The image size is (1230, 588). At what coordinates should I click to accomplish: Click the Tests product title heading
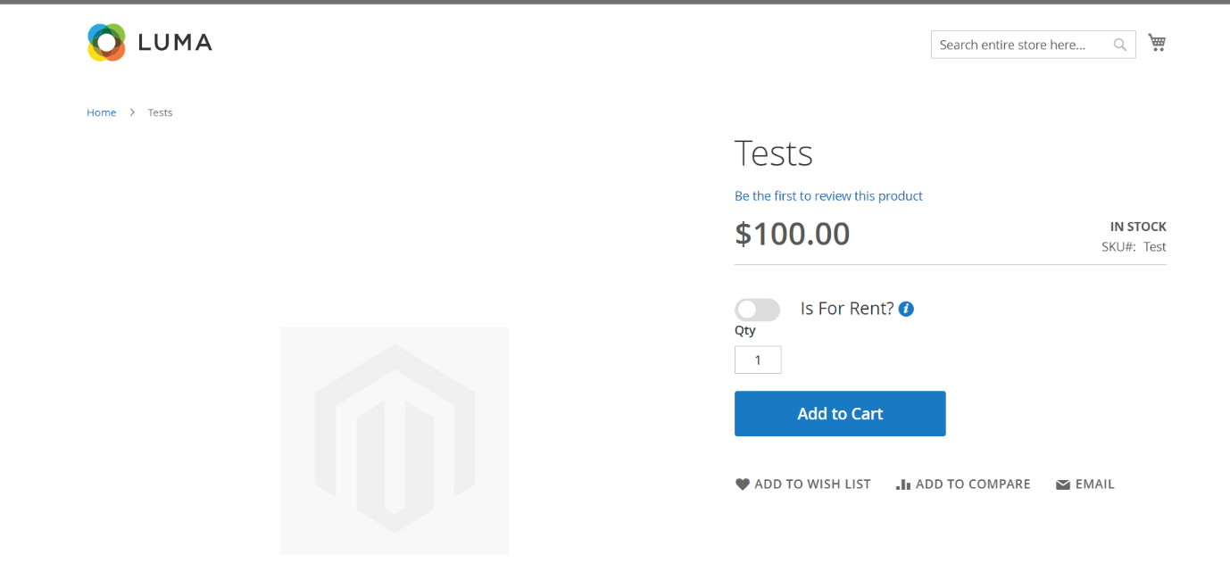click(x=773, y=153)
